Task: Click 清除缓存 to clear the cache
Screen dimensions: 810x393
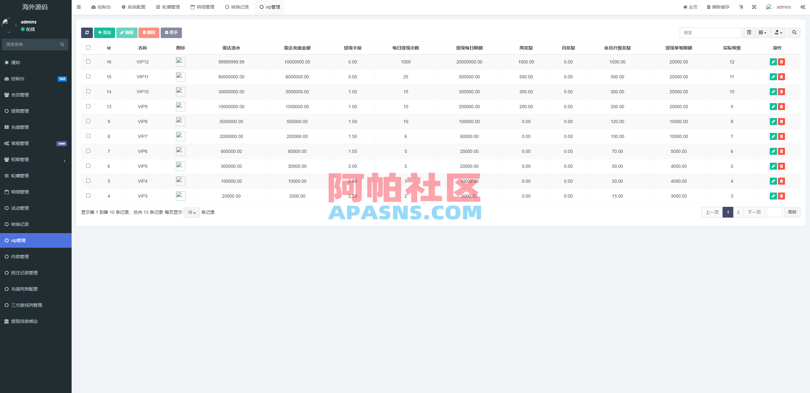Action: coord(718,7)
